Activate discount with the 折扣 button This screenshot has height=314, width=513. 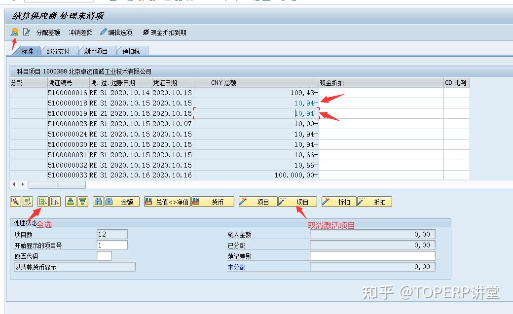(338, 202)
